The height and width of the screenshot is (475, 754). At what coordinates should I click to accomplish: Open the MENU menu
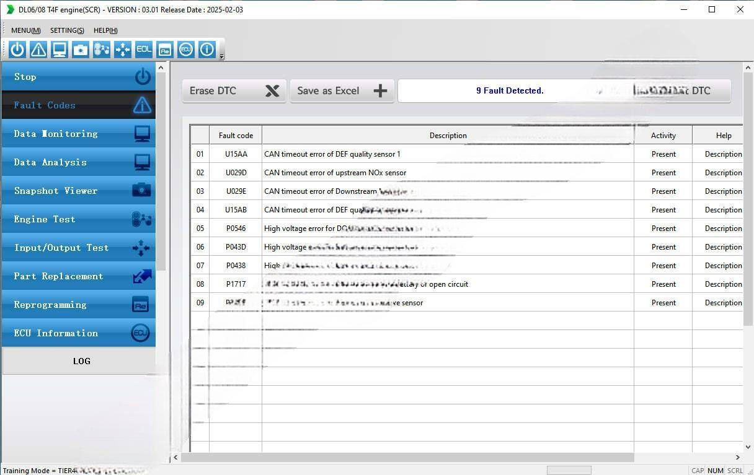point(25,30)
